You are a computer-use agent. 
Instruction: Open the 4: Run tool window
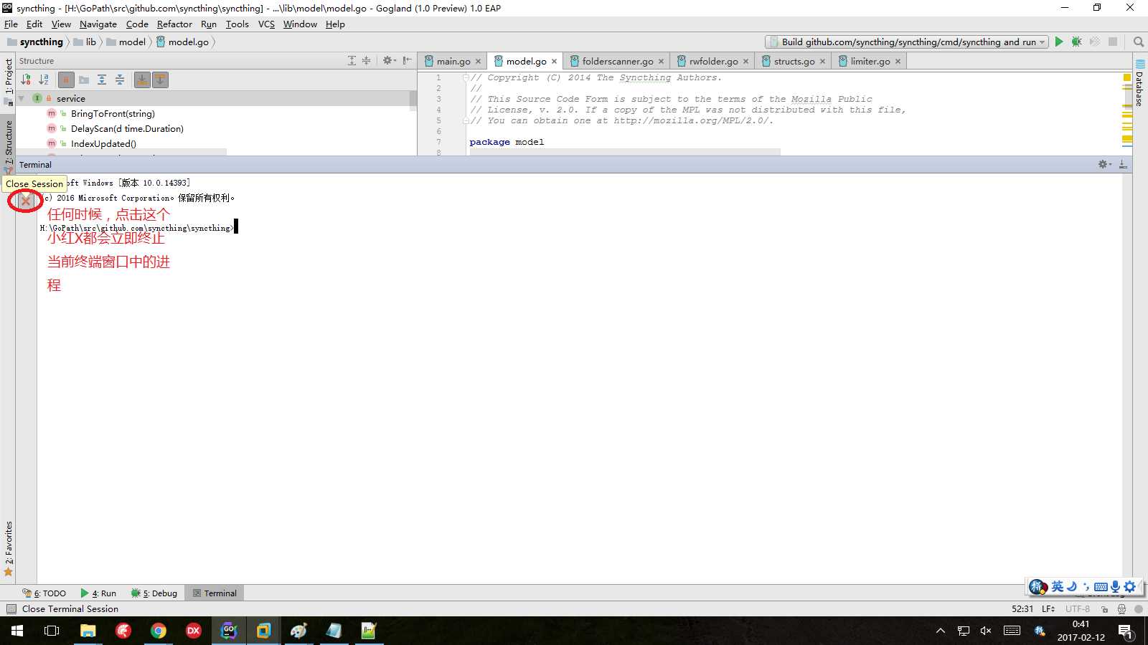(x=98, y=593)
